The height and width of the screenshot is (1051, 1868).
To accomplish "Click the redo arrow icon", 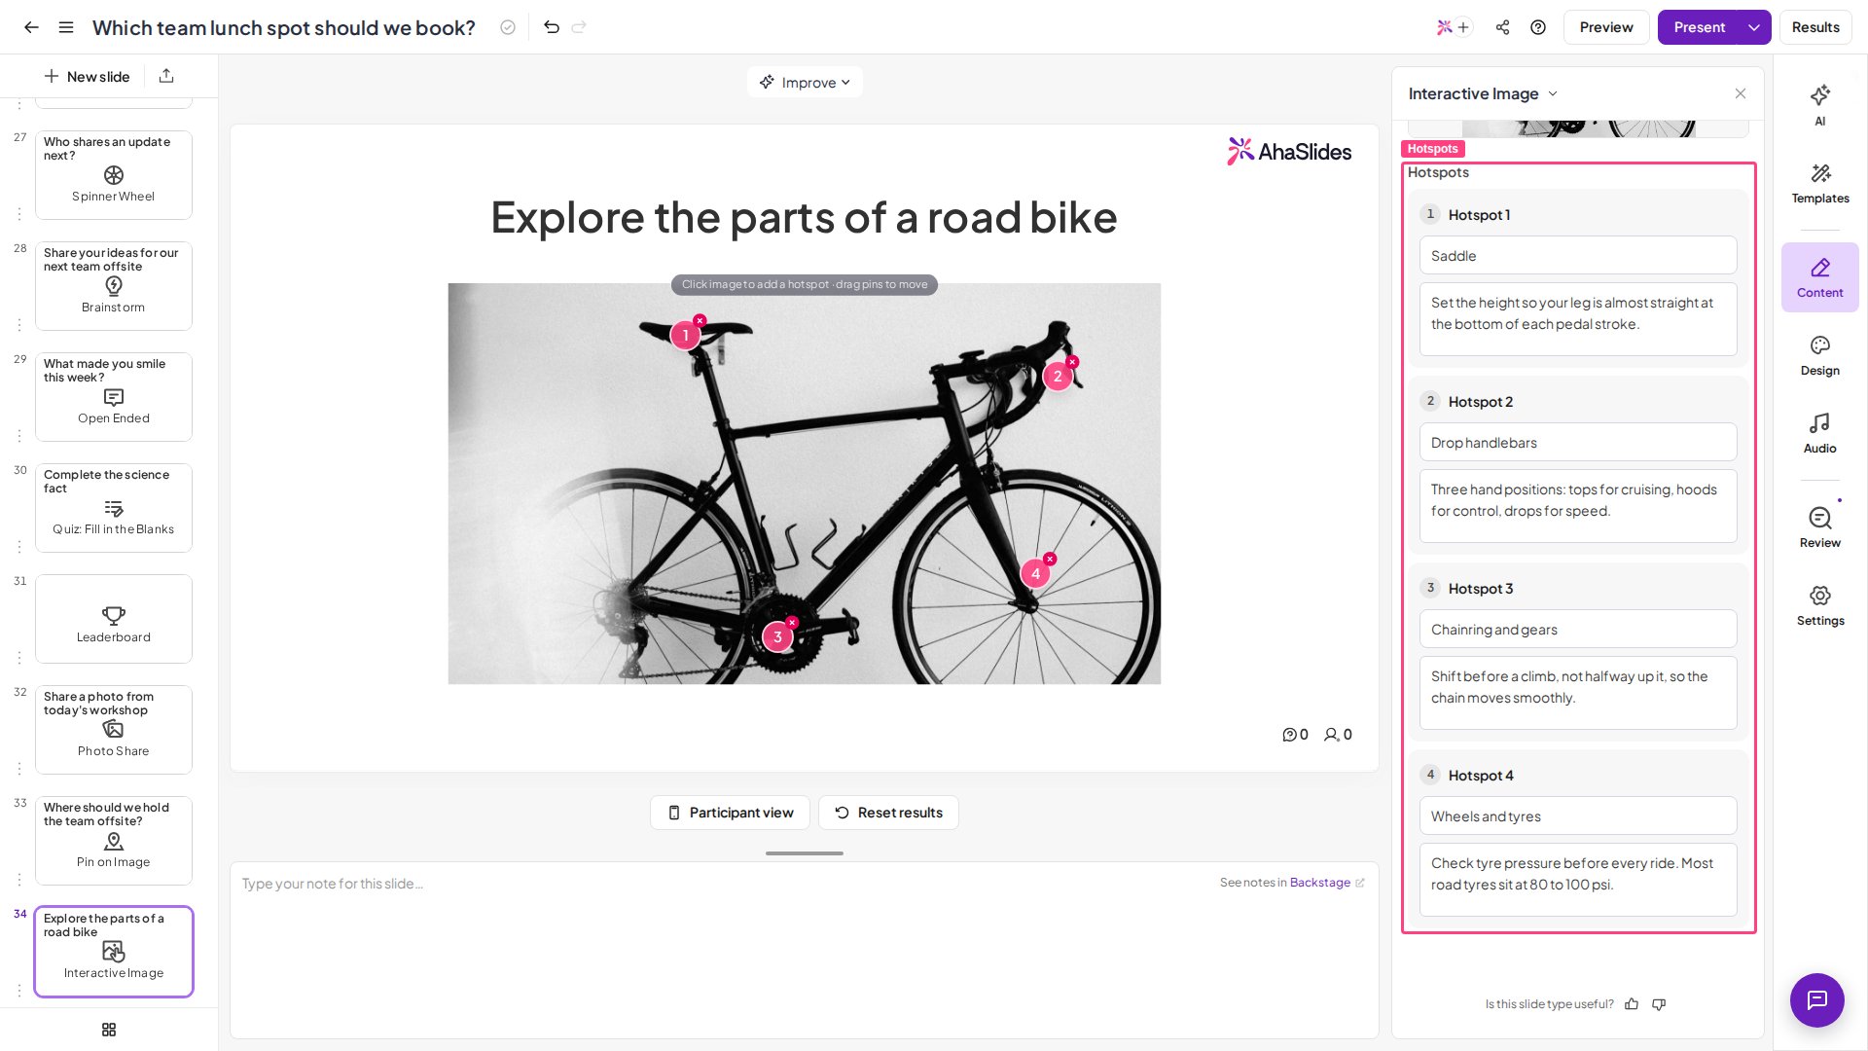I will 579,27.
